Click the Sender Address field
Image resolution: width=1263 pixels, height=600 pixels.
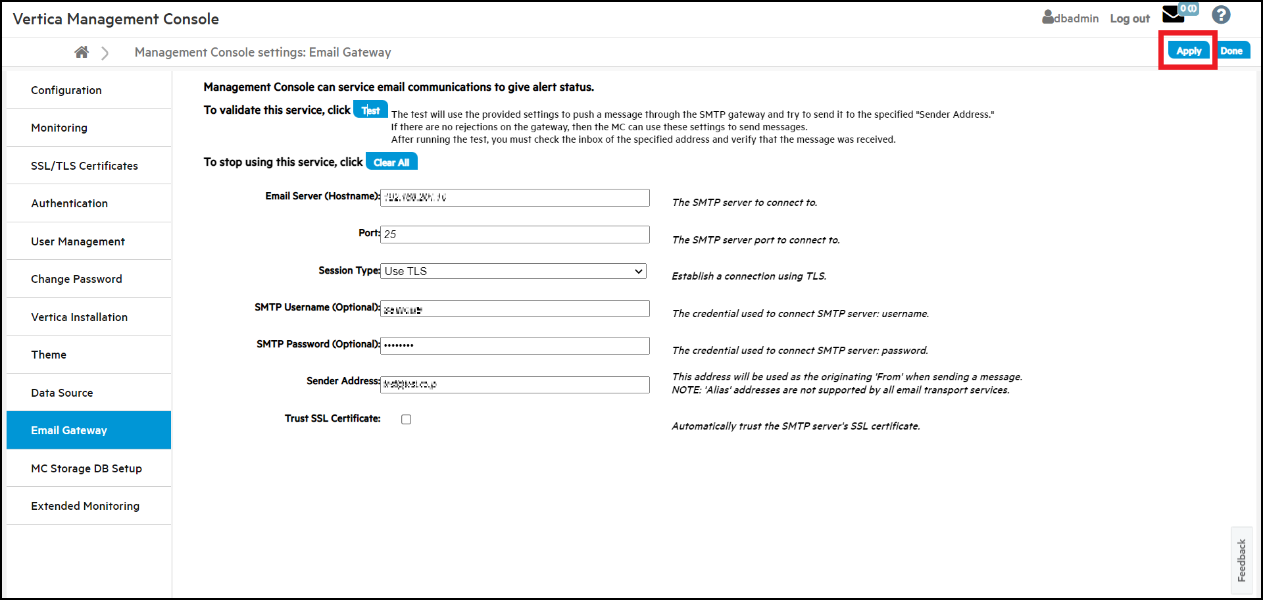tap(514, 384)
